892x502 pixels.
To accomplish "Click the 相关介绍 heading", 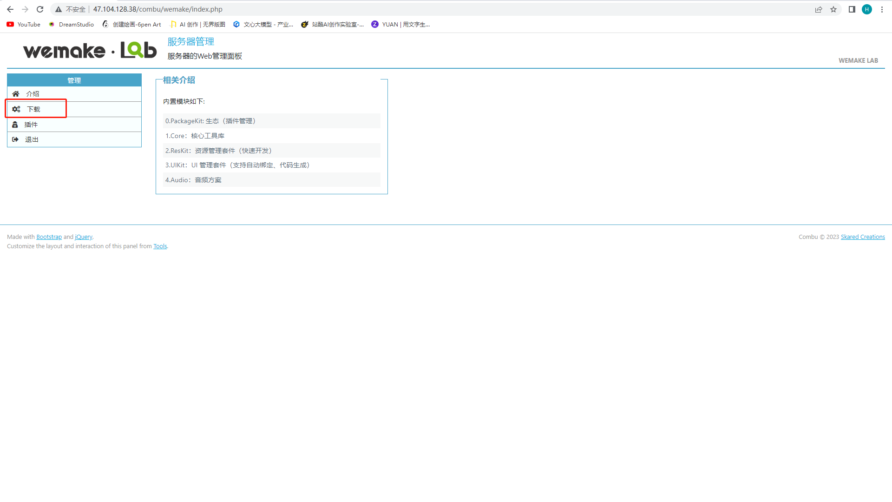I will click(179, 80).
